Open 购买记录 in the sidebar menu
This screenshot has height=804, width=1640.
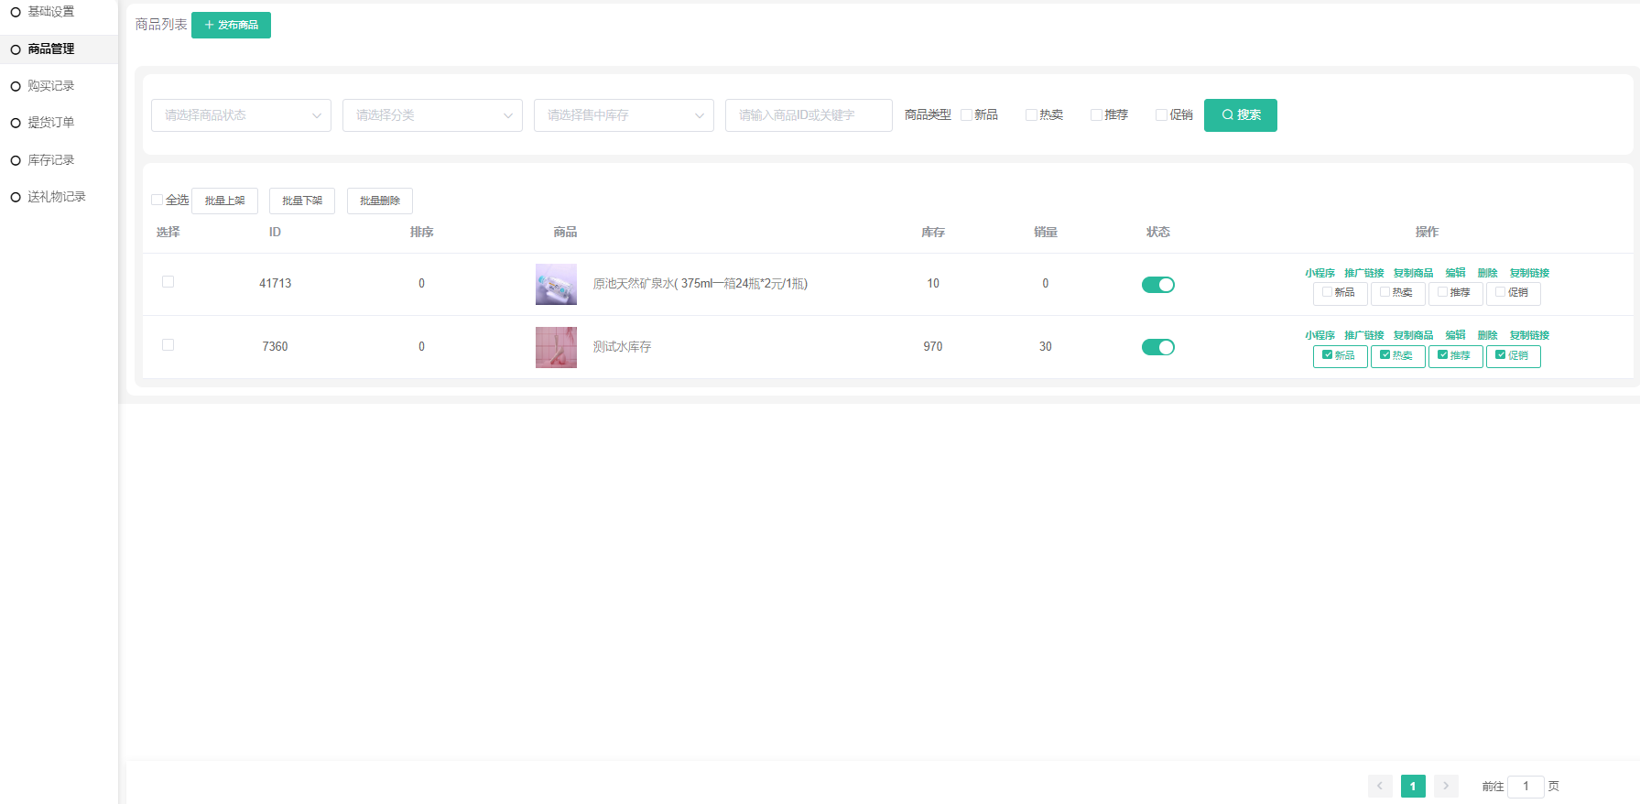click(x=50, y=86)
